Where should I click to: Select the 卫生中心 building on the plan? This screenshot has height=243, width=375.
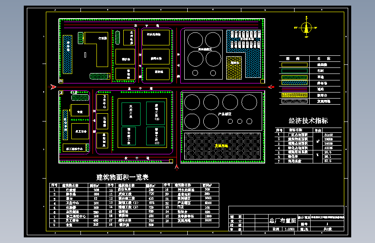click(x=102, y=102)
